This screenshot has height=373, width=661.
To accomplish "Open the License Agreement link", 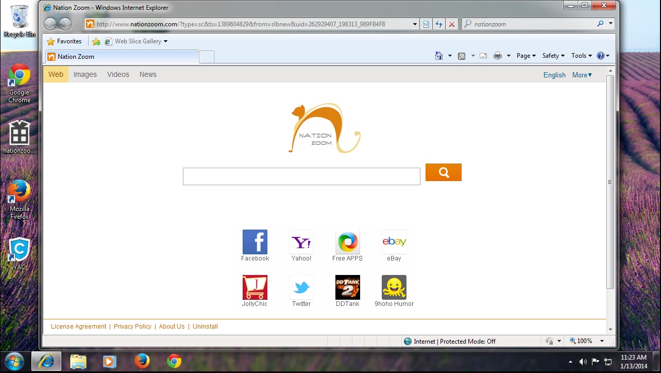I will [78, 327].
